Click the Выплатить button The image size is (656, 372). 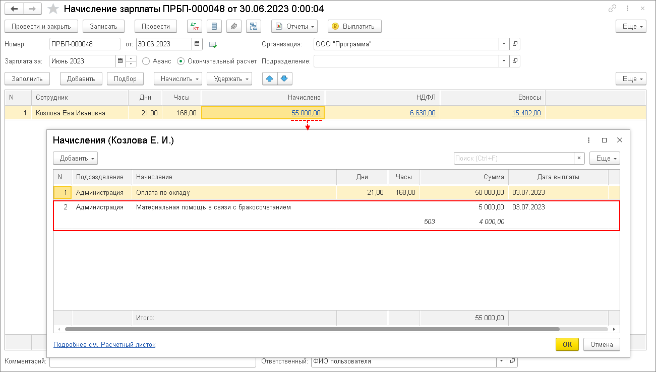(354, 27)
